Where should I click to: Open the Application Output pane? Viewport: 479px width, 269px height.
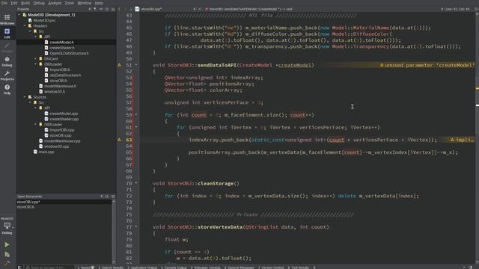tap(142, 268)
